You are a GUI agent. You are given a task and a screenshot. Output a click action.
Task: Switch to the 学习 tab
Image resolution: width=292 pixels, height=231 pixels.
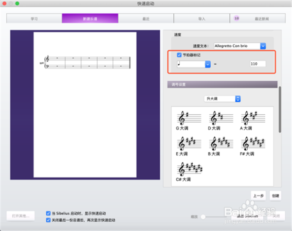[34, 18]
